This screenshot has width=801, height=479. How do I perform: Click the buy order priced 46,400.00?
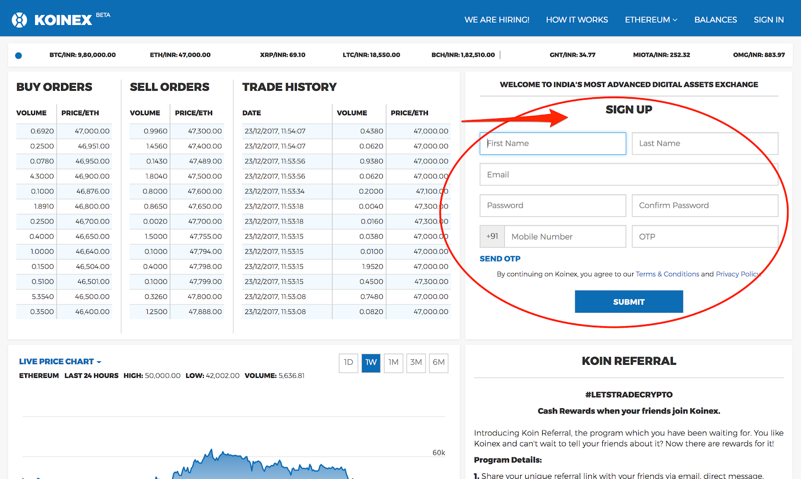[x=93, y=312]
